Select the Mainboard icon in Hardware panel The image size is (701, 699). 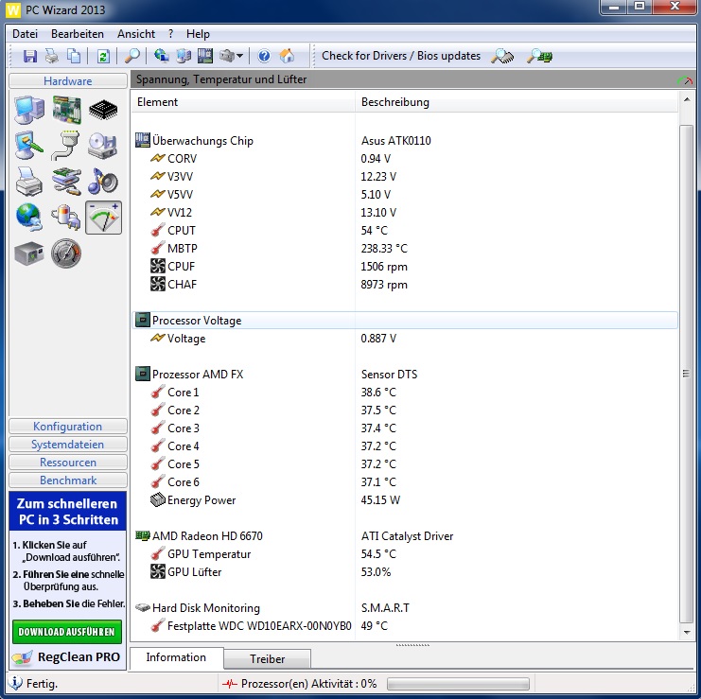click(66, 110)
